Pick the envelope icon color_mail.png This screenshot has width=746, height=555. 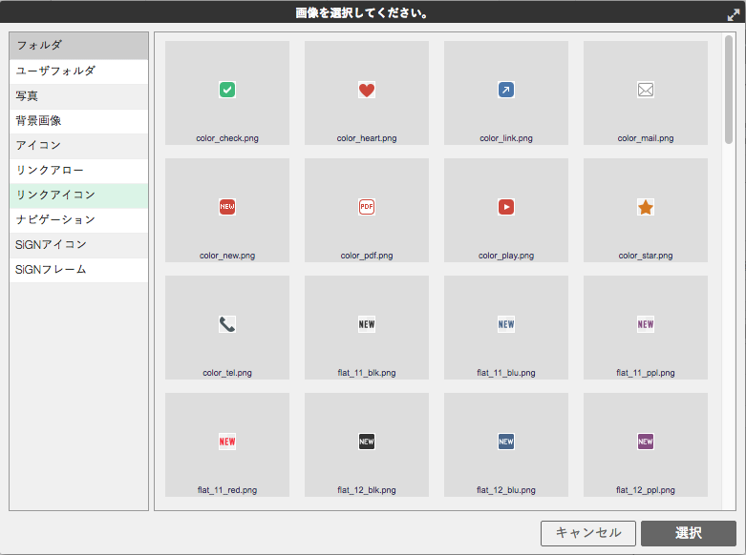point(645,90)
